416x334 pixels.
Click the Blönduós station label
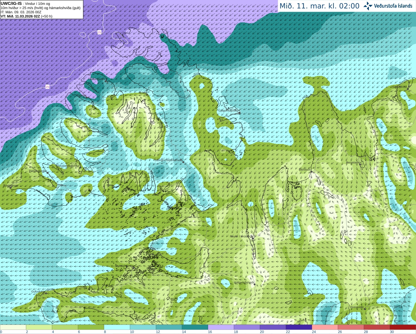[x=305, y=170]
